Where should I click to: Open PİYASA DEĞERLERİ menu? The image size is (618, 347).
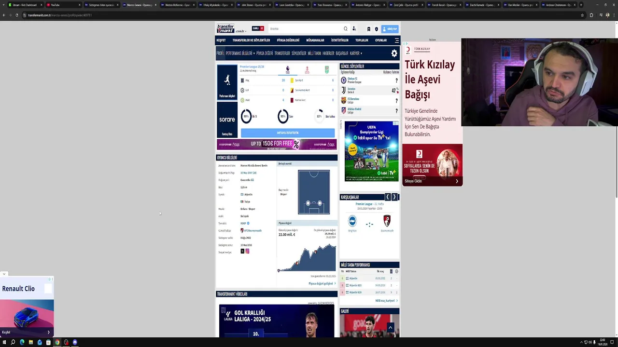point(288,40)
